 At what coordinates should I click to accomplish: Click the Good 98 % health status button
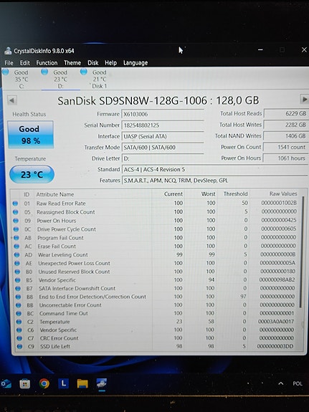click(x=31, y=135)
